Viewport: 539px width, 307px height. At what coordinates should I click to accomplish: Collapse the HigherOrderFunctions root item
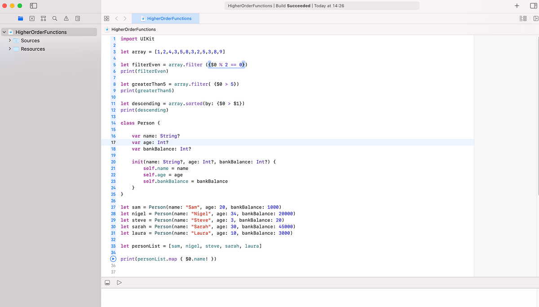click(4, 32)
